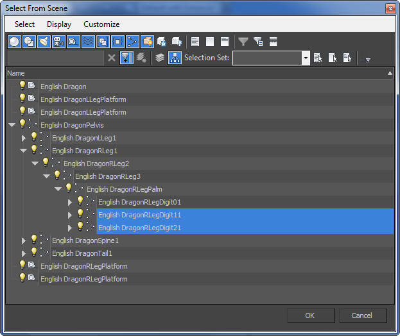Toggle lightbulb for English DragonRLegPalm
This screenshot has height=336, width=400.
[x=69, y=188]
